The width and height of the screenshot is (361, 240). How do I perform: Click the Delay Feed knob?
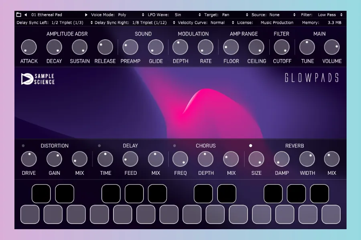point(130,159)
